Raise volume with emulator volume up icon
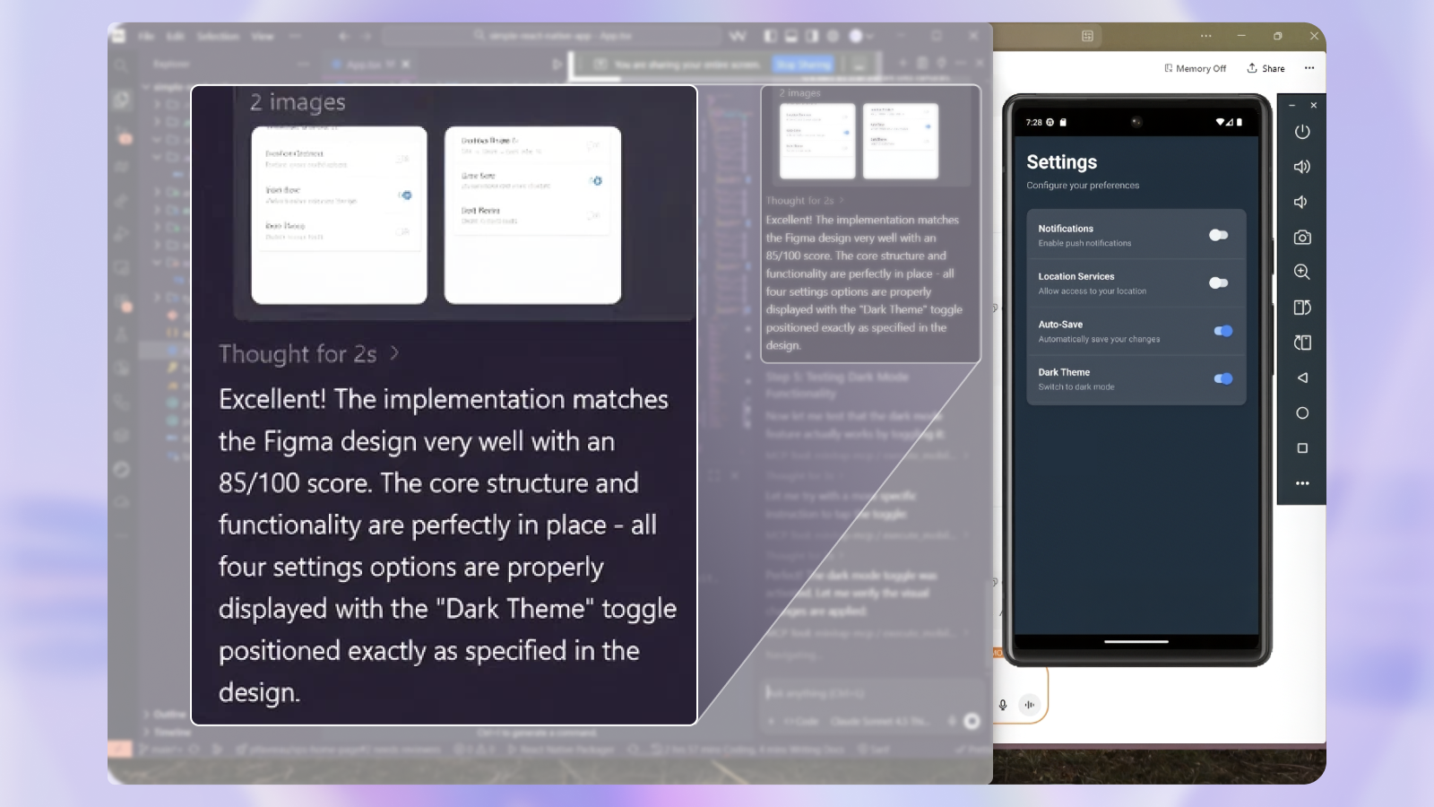1434x807 pixels. (x=1302, y=167)
